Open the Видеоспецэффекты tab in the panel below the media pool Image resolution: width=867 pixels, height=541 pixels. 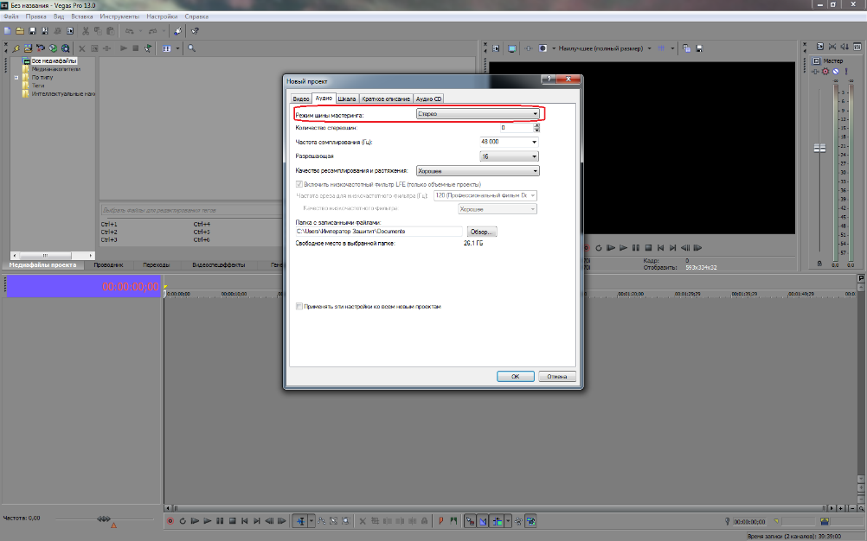(x=218, y=265)
